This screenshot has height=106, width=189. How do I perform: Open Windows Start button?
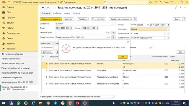point(4,103)
